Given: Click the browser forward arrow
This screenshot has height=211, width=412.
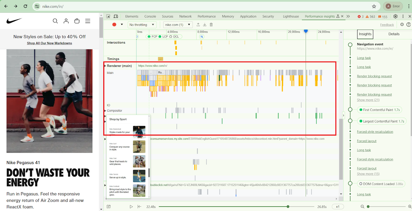Looking at the screenshot, I should click(16, 6).
